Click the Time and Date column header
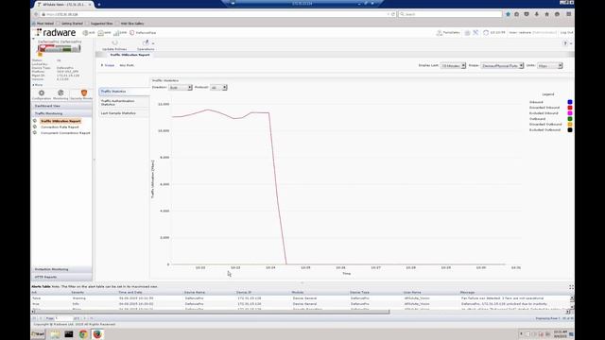The height and width of the screenshot is (340, 605). 130,293
